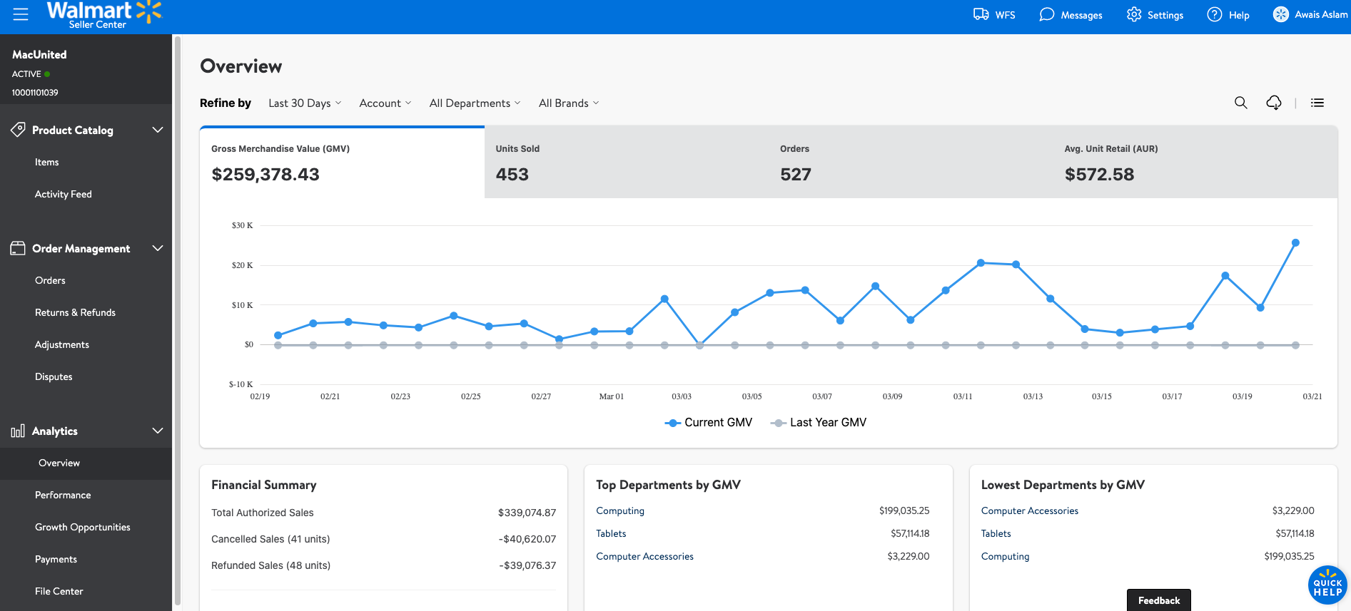This screenshot has width=1351, height=611.
Task: Click the Product Catalog tag icon
Action: point(19,130)
